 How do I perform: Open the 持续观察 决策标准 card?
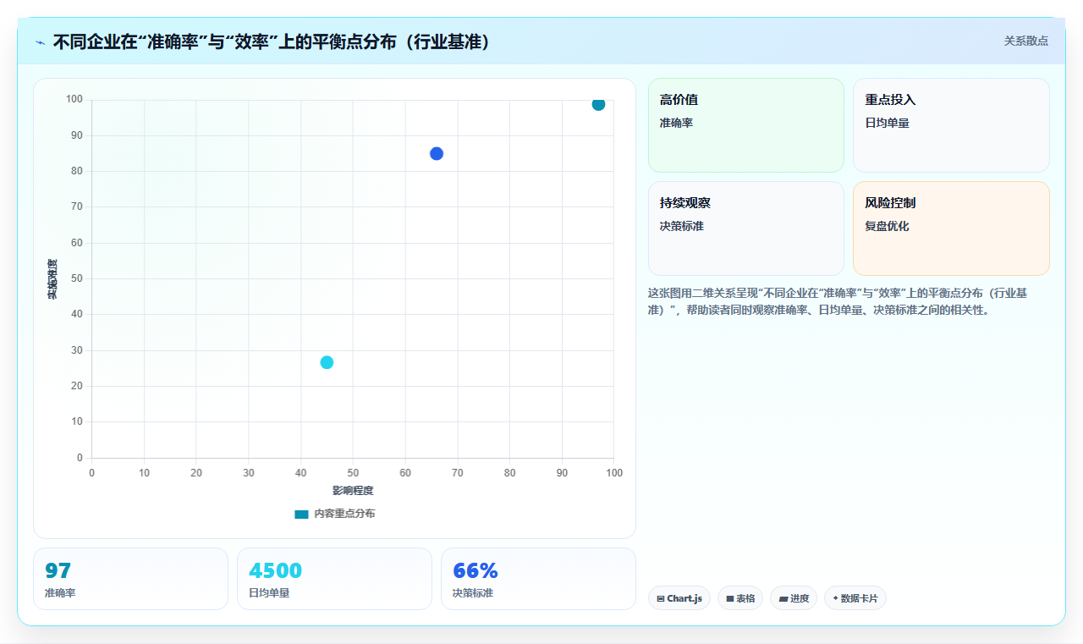point(746,228)
